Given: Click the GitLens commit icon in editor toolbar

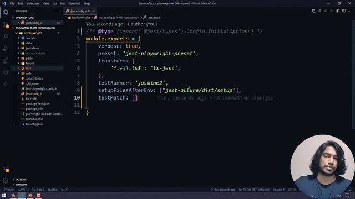Looking at the screenshot, I should [319, 11].
